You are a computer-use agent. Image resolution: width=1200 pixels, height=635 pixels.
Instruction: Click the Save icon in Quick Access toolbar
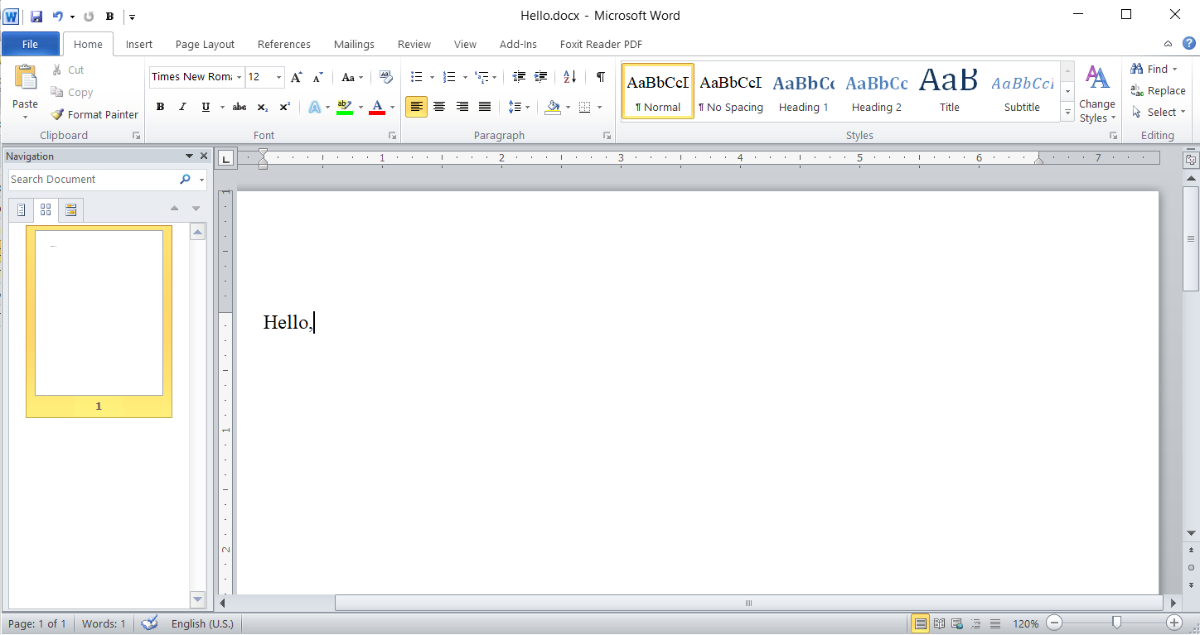pos(36,16)
